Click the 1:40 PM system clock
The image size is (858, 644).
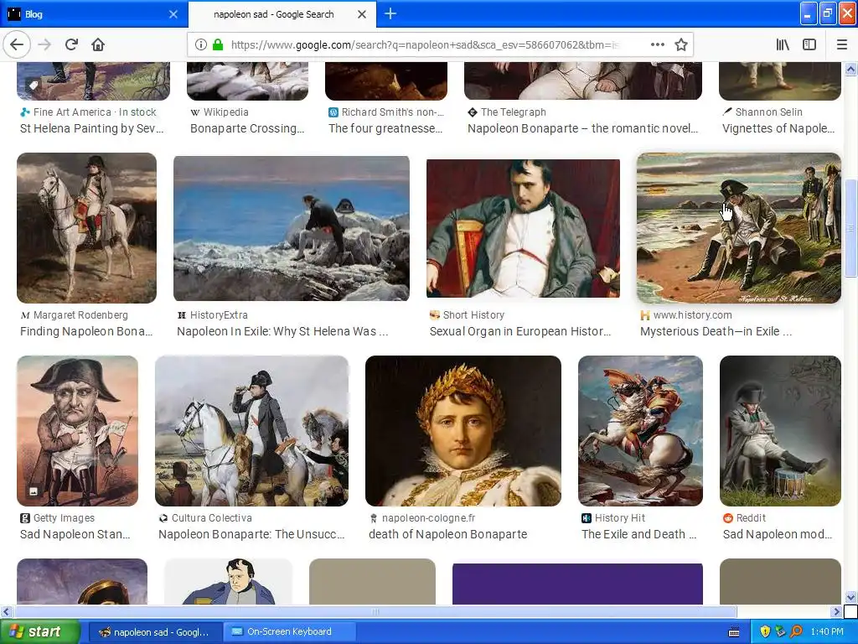click(827, 632)
